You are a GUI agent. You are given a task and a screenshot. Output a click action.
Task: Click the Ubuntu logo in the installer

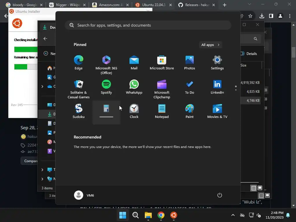[17, 23]
